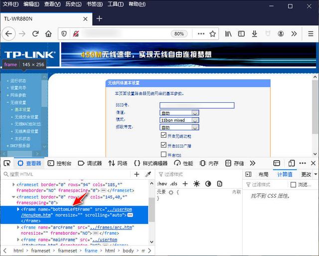Close the TL-WR880N tab

pyautogui.click(x=85, y=19)
